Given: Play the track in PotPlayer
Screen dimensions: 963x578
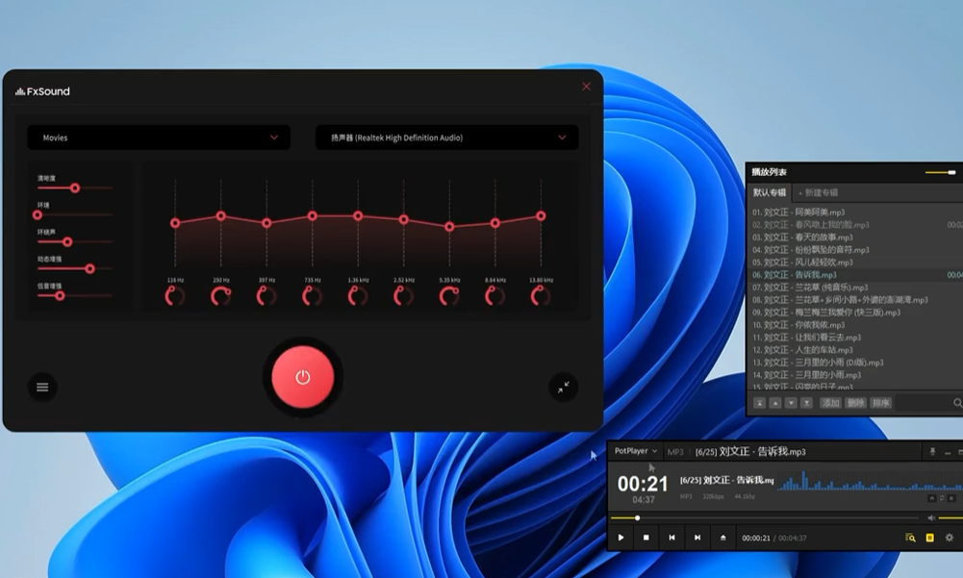Looking at the screenshot, I should click(x=621, y=538).
